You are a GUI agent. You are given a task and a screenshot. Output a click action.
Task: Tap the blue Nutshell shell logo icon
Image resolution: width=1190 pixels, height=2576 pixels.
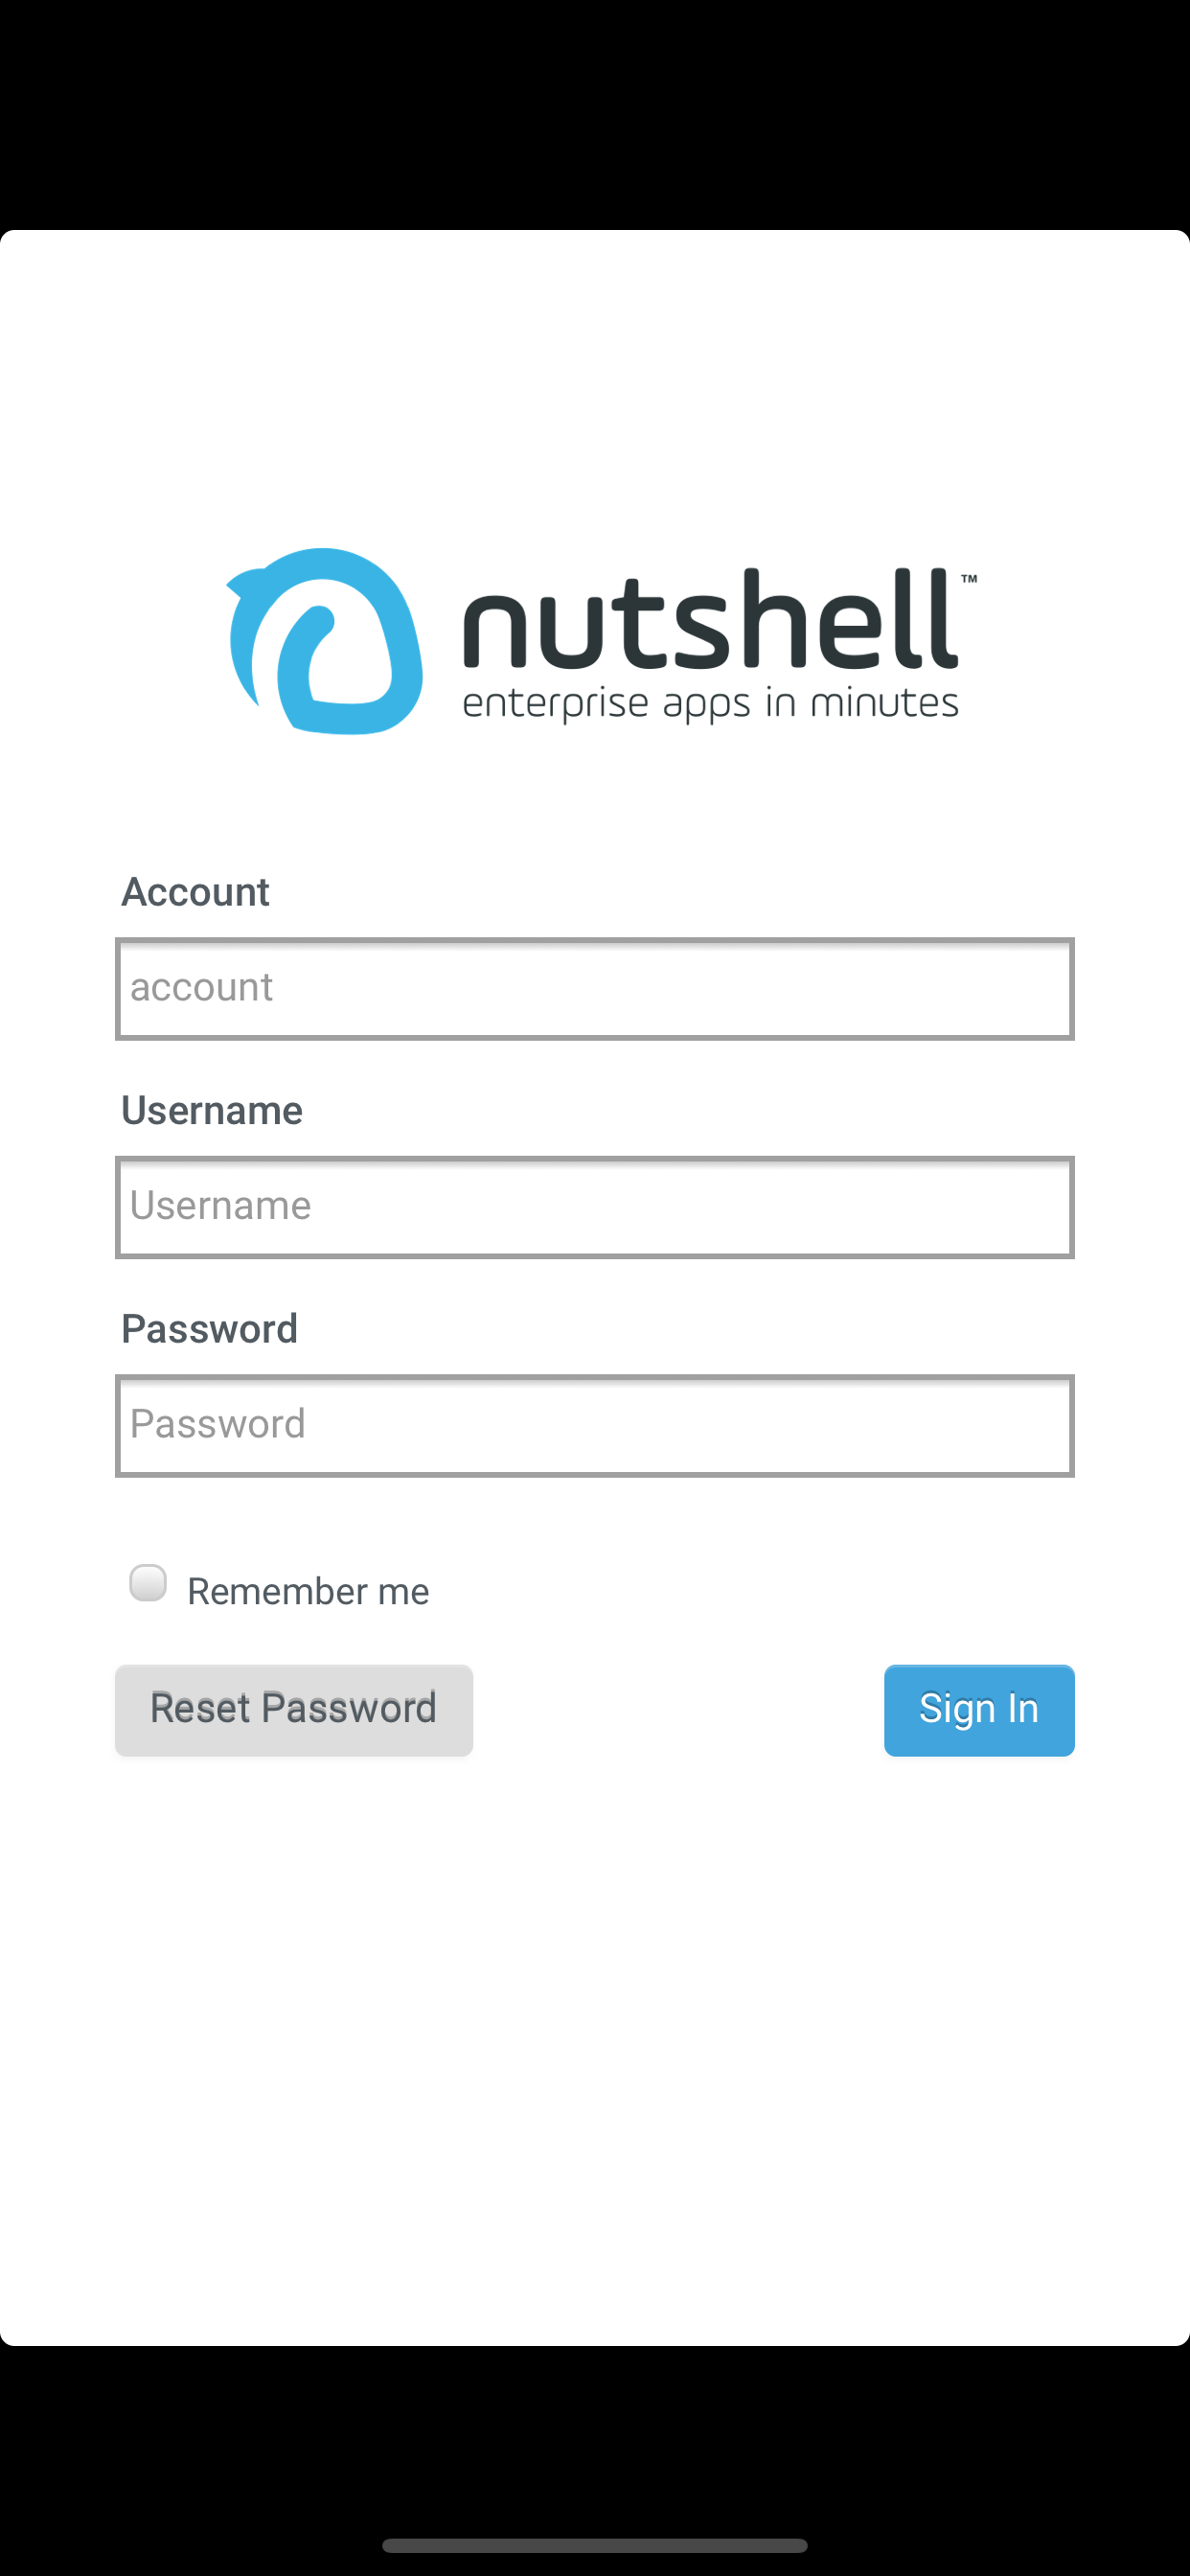coord(325,641)
